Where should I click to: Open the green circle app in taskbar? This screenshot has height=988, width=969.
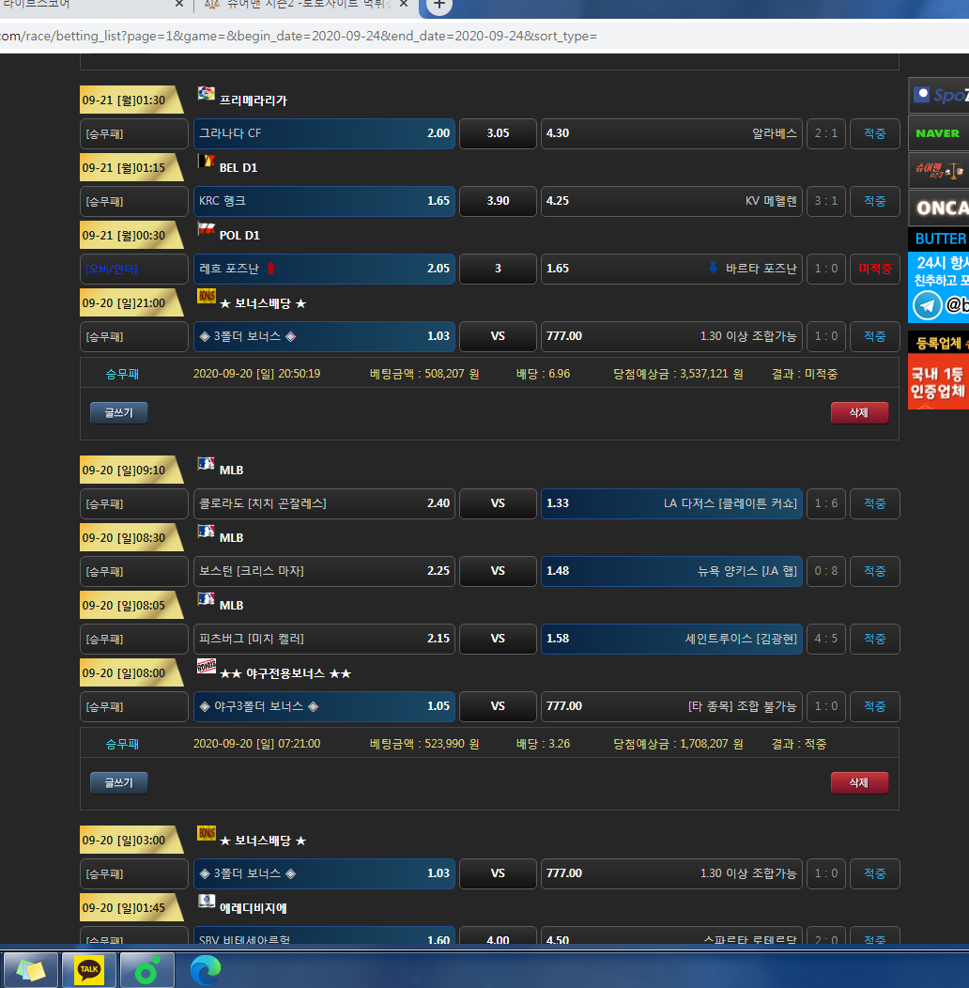pyautogui.click(x=146, y=969)
